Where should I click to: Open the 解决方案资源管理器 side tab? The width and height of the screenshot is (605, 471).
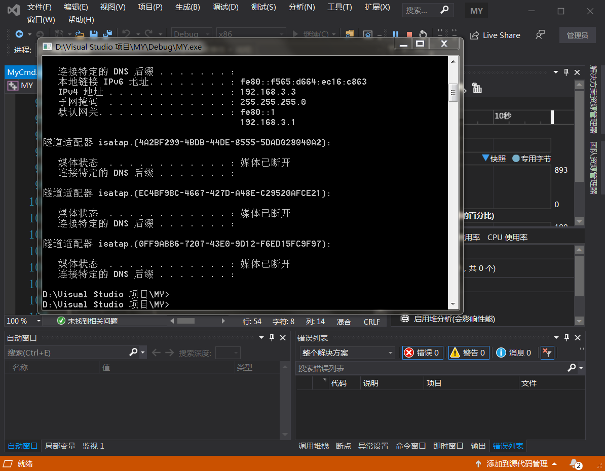click(593, 99)
